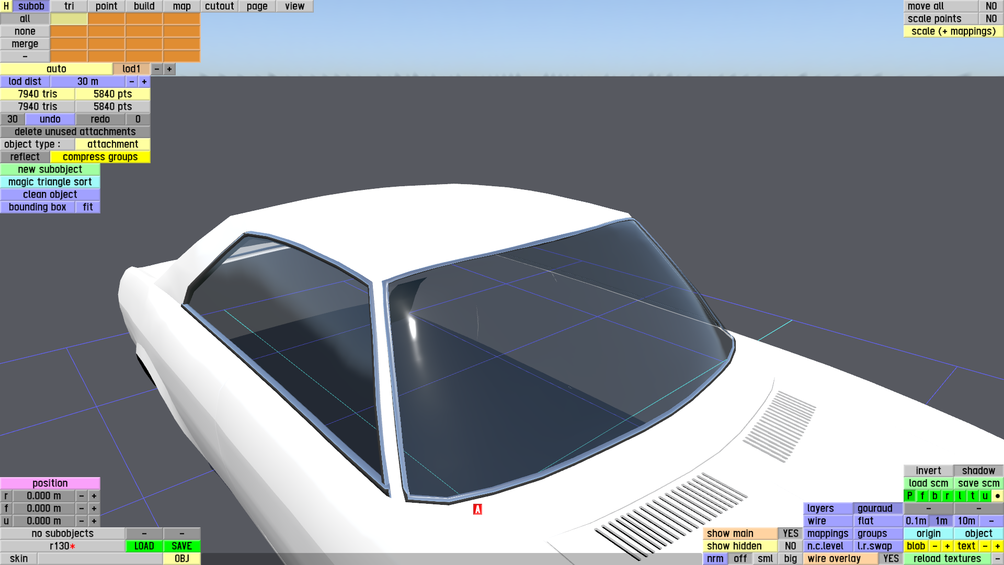Screen dimensions: 1004x565
Task: Click the yellow dot view button
Action: click(997, 495)
